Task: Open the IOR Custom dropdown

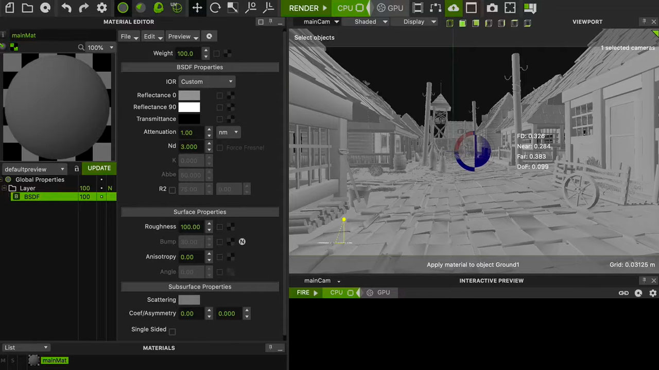Action: (x=206, y=82)
